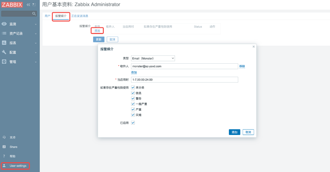Expand the 监测 menu chevron
This screenshot has width=330, height=172.
(x=36, y=24)
